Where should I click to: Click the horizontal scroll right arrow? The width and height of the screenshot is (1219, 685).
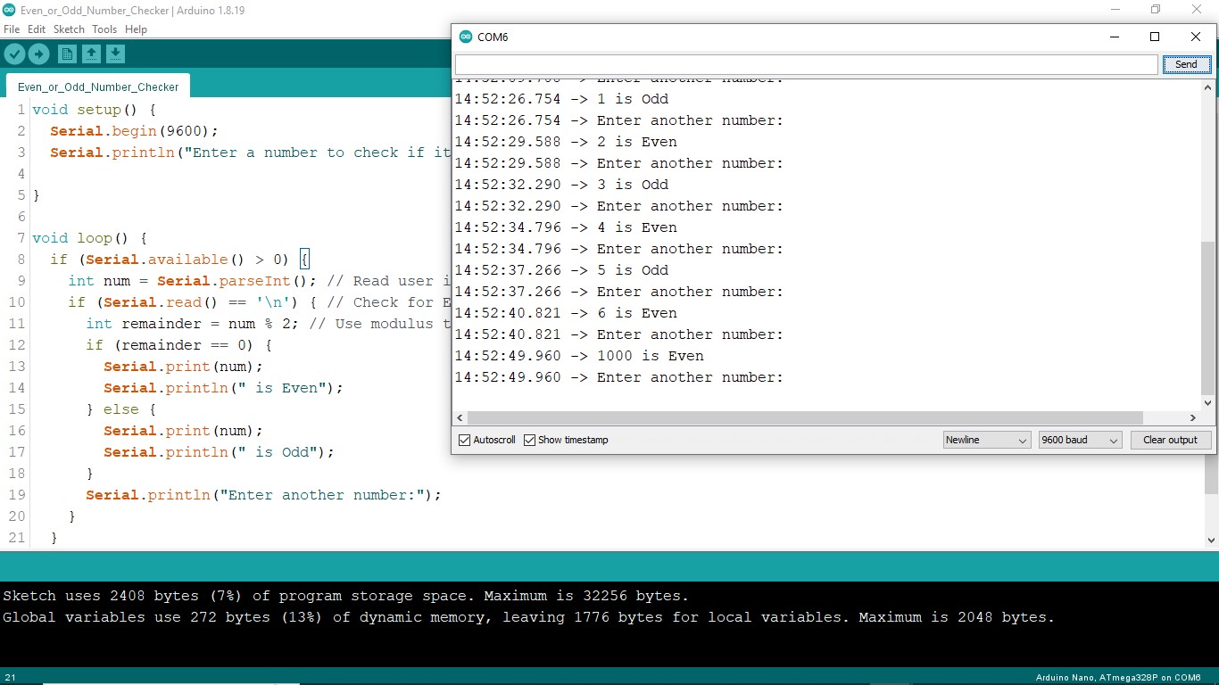pos(1193,417)
